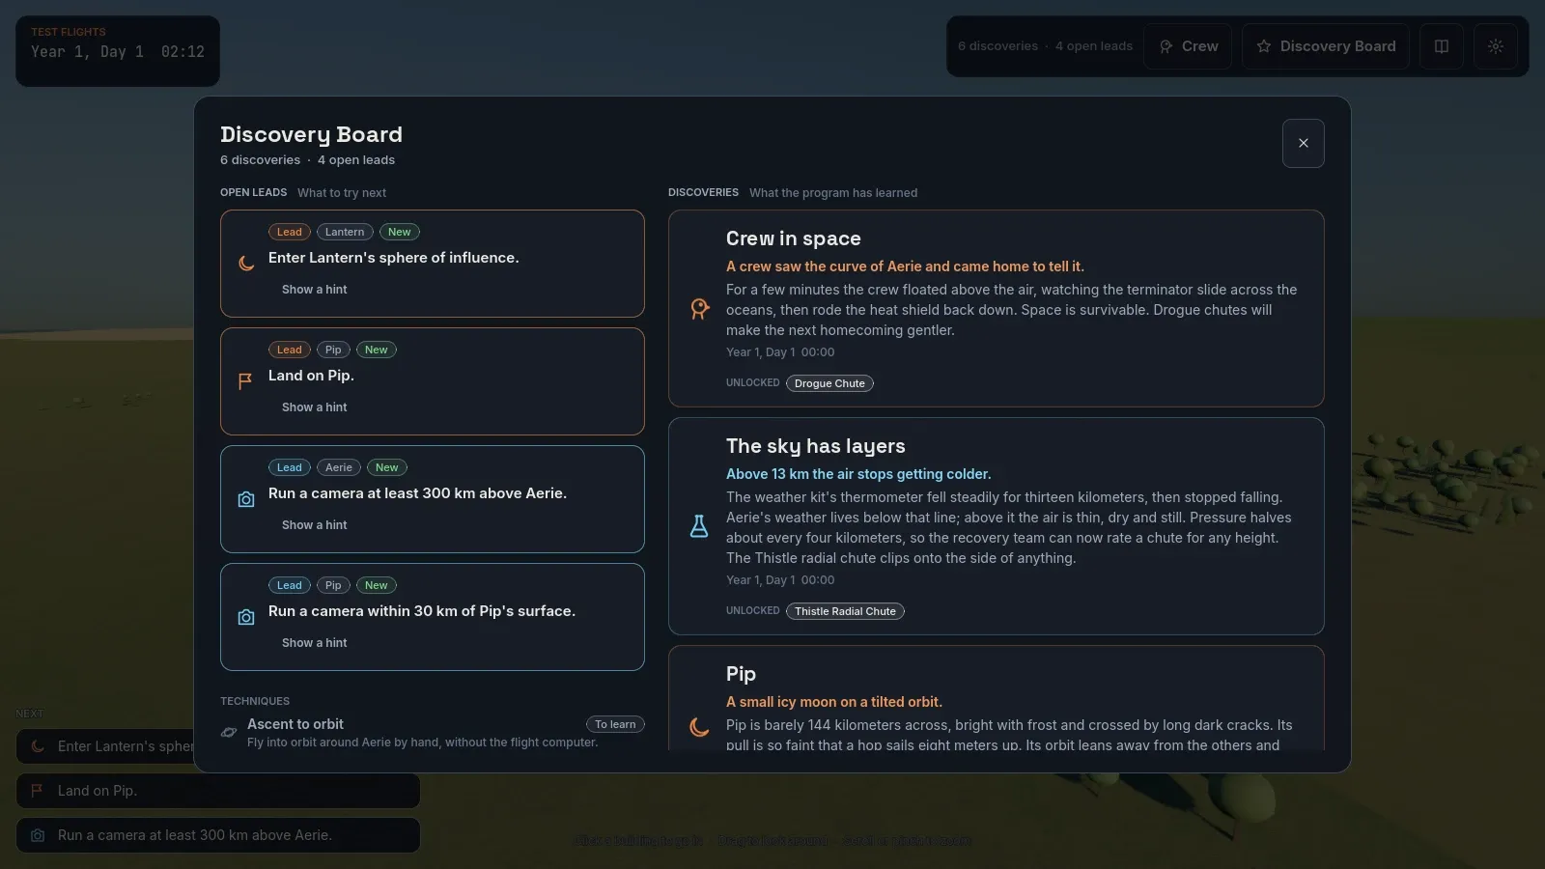Click the orbit icon beside Ascent to orbit
Screen dimensions: 1545x869
click(x=229, y=733)
